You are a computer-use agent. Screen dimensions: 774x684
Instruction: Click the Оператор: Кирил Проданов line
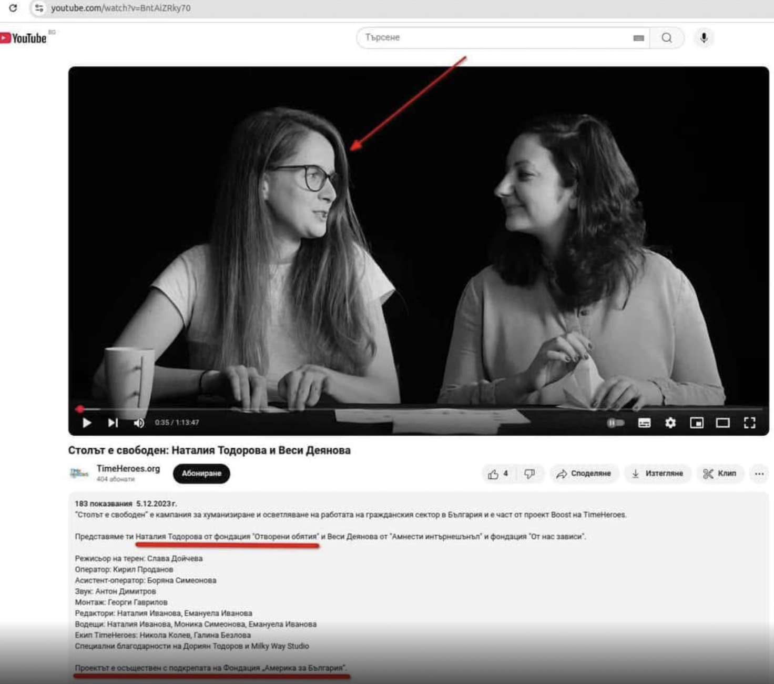(x=124, y=569)
